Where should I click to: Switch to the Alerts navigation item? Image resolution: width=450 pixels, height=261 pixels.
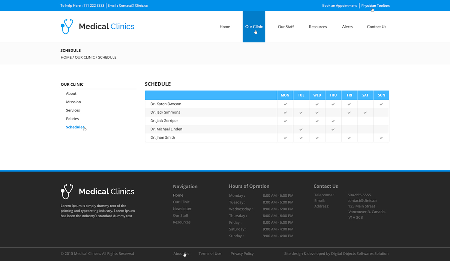[x=347, y=27]
